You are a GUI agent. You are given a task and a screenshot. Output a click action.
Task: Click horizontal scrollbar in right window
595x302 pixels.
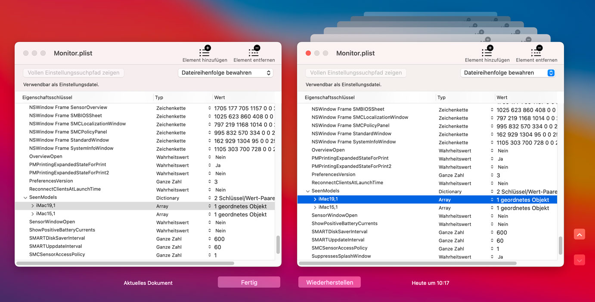click(x=407, y=263)
